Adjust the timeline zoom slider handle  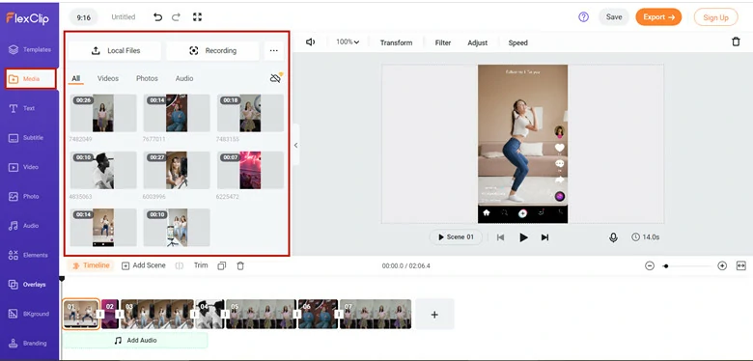pos(665,266)
